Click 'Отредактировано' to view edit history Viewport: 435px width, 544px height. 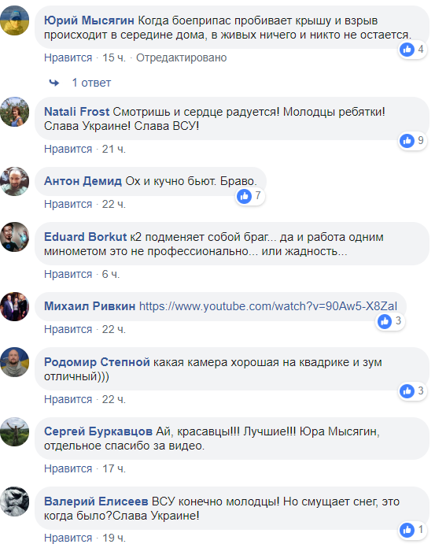[181, 57]
